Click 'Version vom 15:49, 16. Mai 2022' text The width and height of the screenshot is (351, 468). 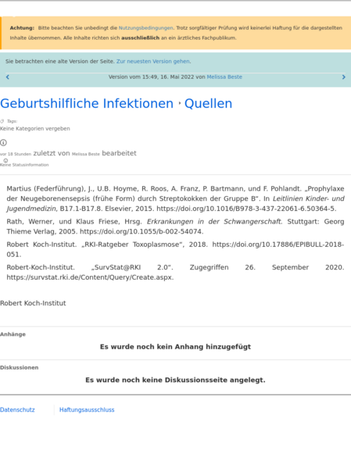tap(151, 77)
